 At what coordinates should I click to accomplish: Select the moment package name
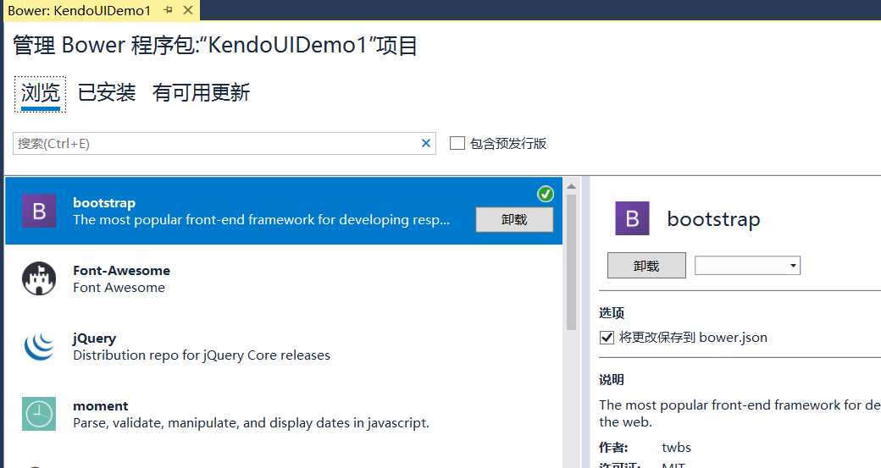coord(101,405)
